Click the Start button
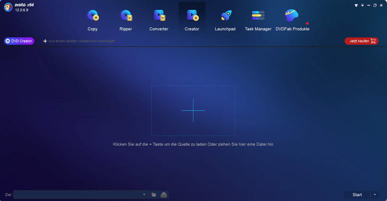Image resolution: width=387 pixels, height=201 pixels. click(357, 195)
